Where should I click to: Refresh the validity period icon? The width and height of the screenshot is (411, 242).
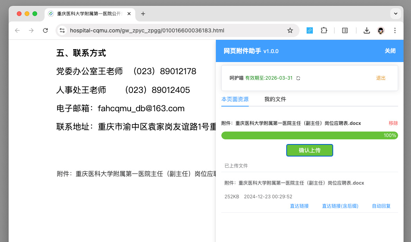click(298, 78)
